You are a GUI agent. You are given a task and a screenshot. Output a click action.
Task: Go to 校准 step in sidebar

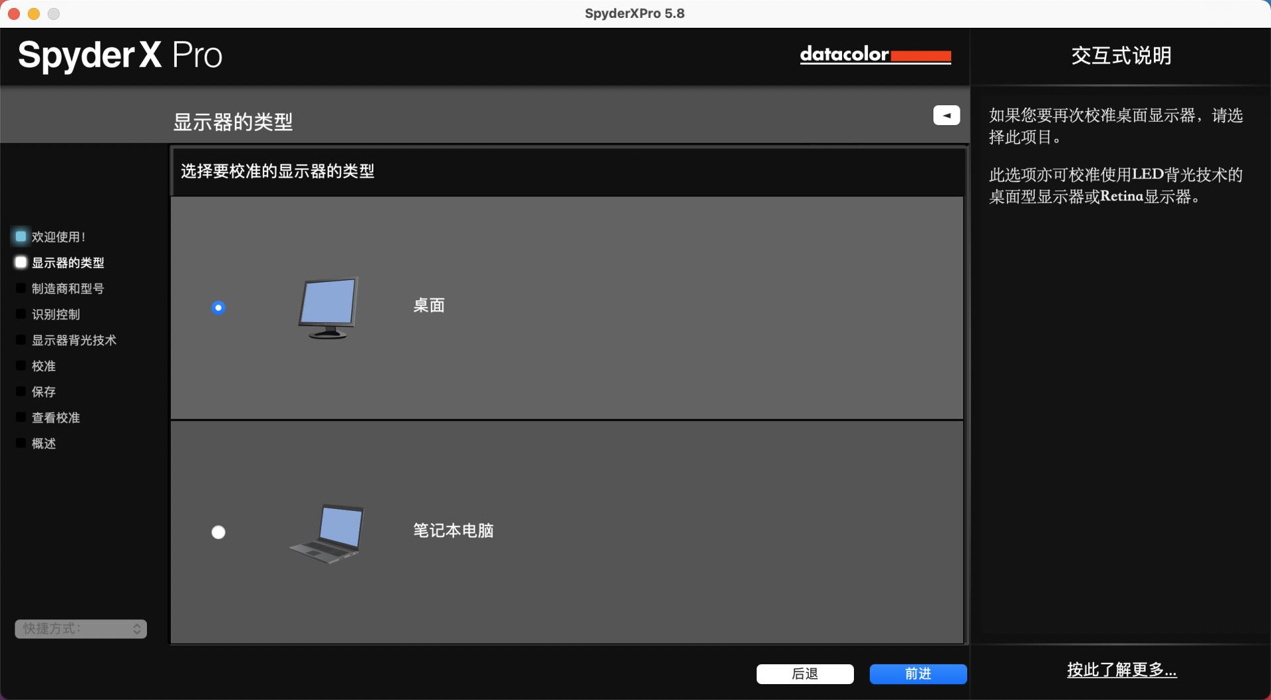coord(44,366)
